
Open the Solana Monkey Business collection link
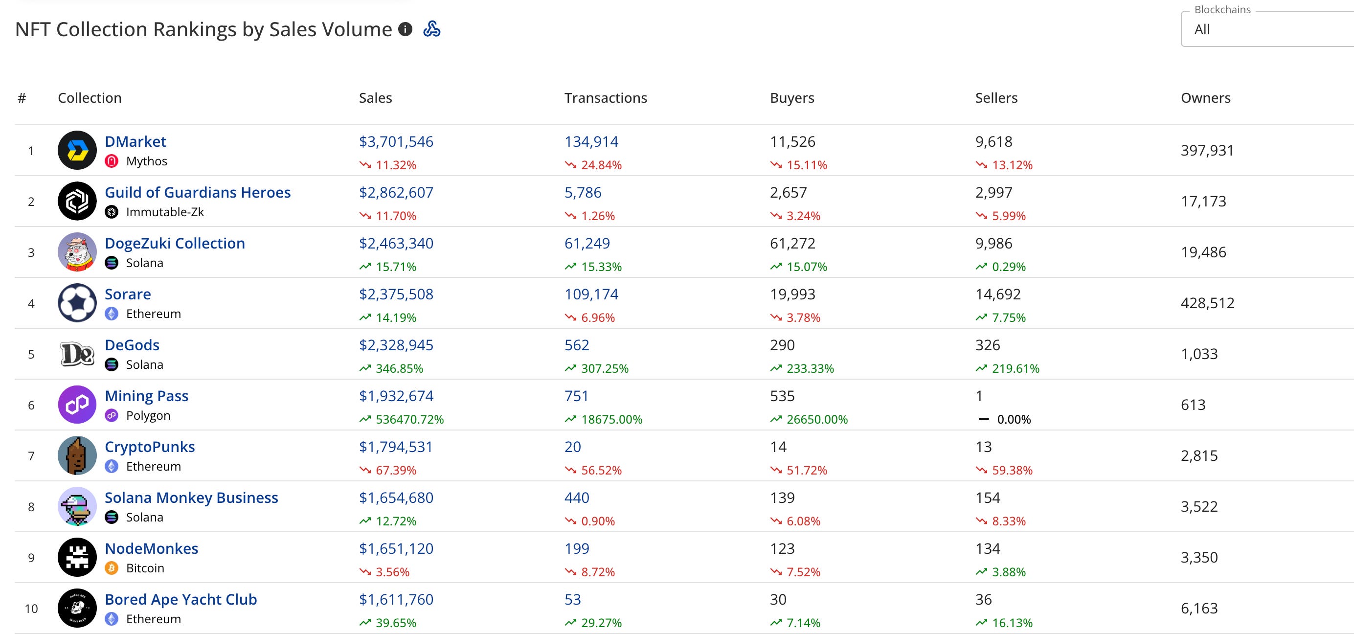[x=191, y=498]
